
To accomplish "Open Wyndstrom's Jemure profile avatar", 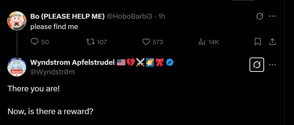I will point(17,67).
